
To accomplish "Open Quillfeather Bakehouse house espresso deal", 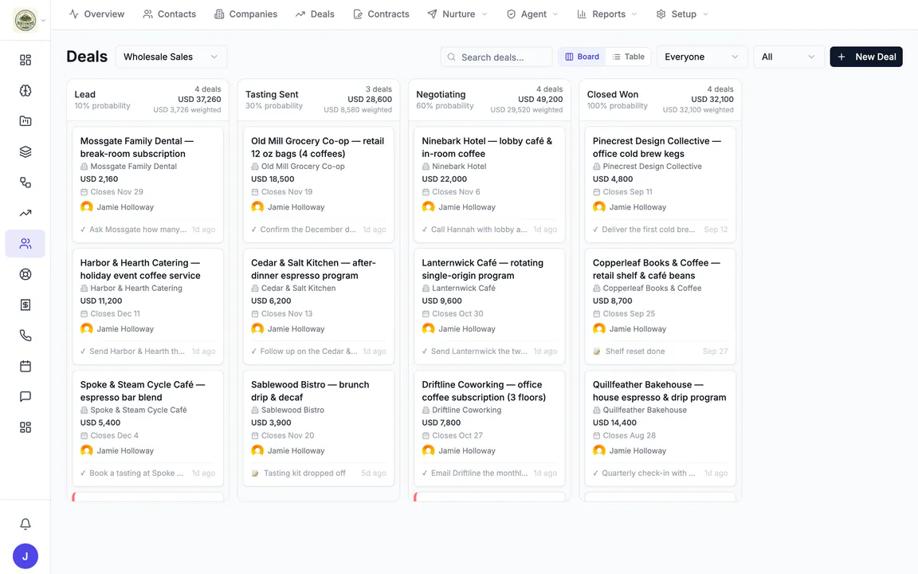I will (661, 428).
